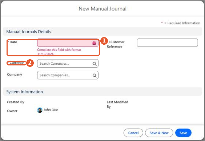205x141 pixels.
Task: Click the Company field label
Action: (x=15, y=74)
